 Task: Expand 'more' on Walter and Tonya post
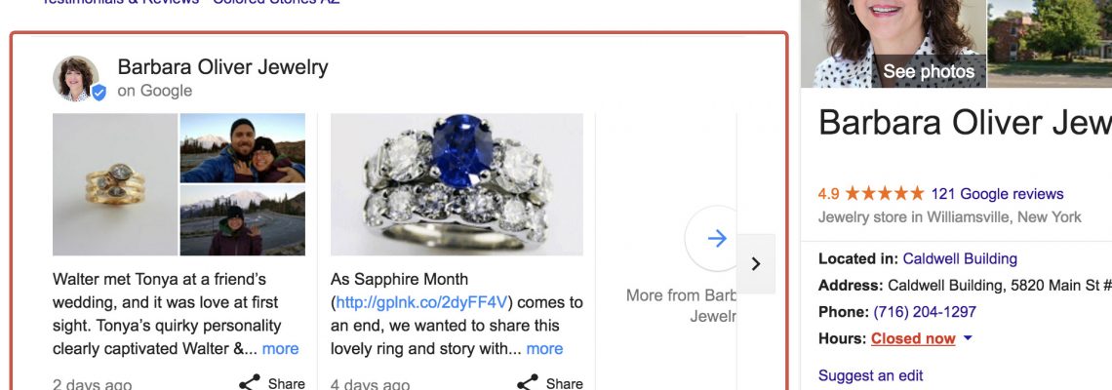click(x=281, y=348)
